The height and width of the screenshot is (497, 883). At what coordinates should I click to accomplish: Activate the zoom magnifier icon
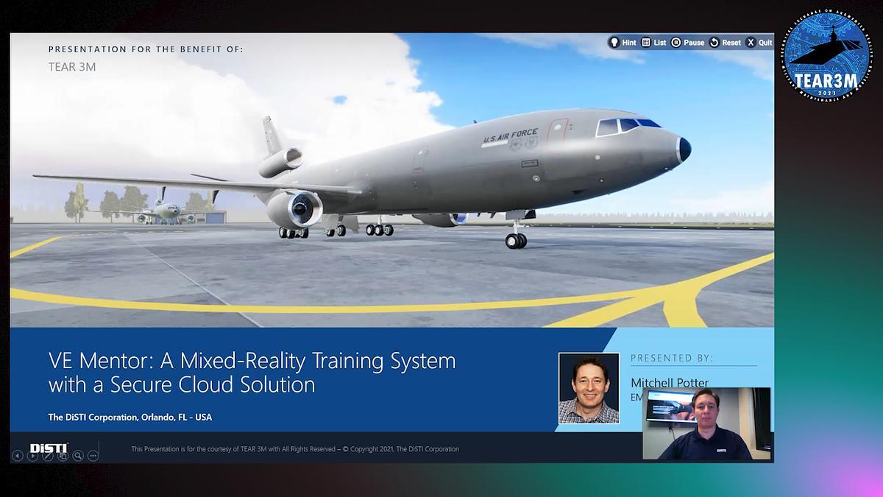point(77,456)
